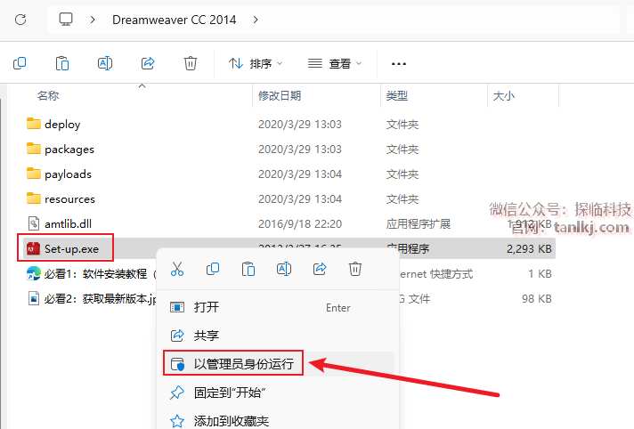634x429 pixels.
Task: Click Delete trash icon in context menu
Action: point(355,269)
